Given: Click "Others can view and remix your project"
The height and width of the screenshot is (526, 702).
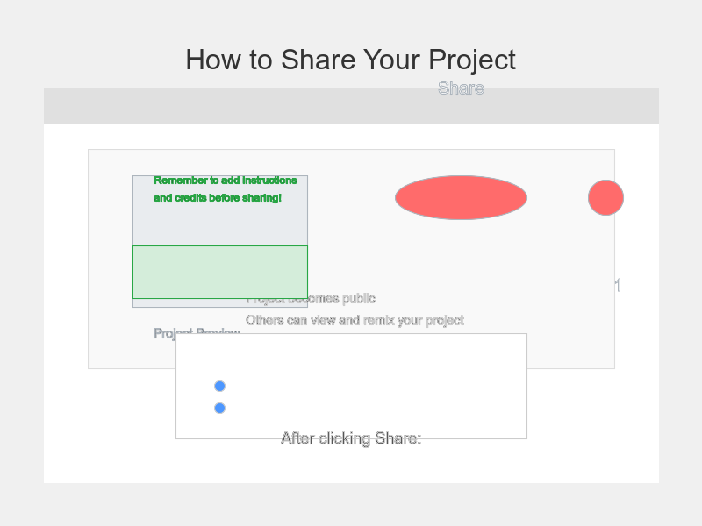Looking at the screenshot, I should point(355,320).
